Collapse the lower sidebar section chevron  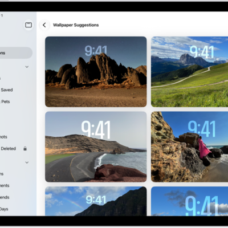point(27,162)
